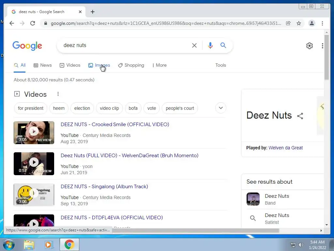This screenshot has width=334, height=251.
Task: Switch to the News tab
Action: 43,65
